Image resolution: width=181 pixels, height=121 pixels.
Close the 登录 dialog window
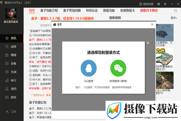pos(152,25)
